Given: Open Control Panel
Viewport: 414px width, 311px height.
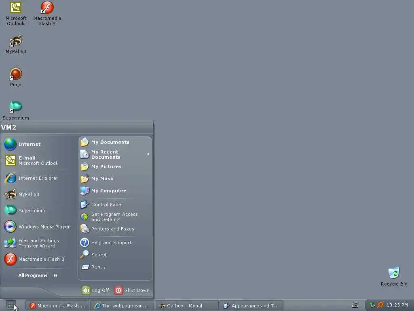Looking at the screenshot, I should click(115, 204).
